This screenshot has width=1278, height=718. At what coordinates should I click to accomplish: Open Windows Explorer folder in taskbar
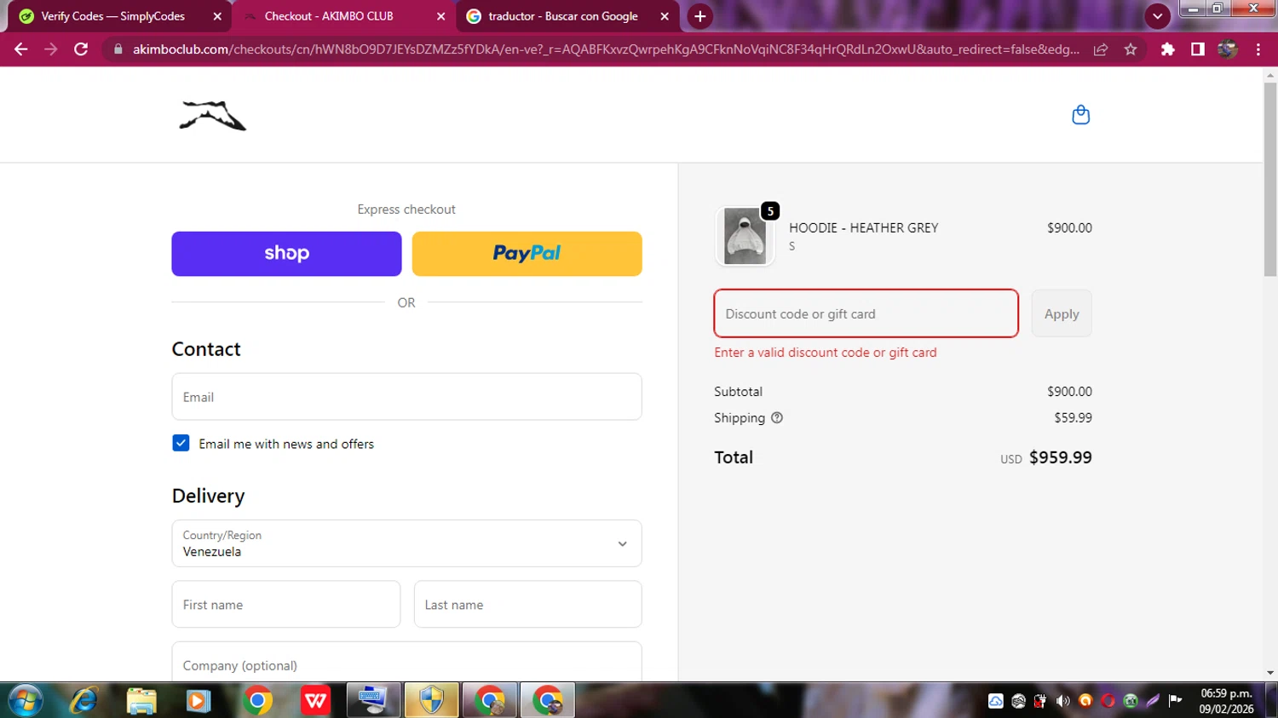(x=141, y=701)
